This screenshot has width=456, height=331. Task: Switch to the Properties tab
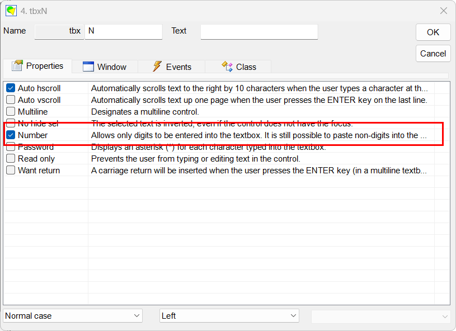coord(37,65)
